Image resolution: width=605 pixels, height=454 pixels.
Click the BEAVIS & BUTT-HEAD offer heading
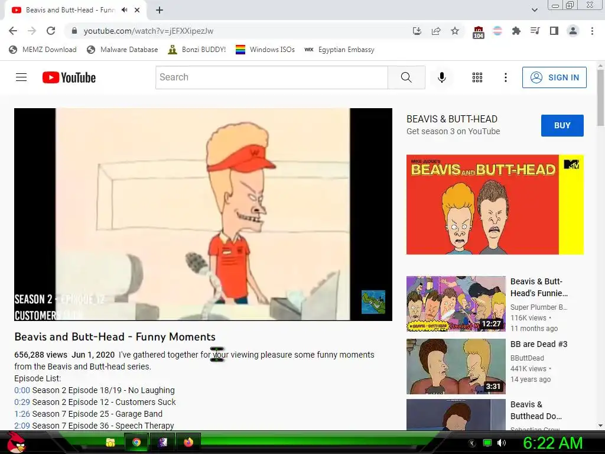click(452, 119)
